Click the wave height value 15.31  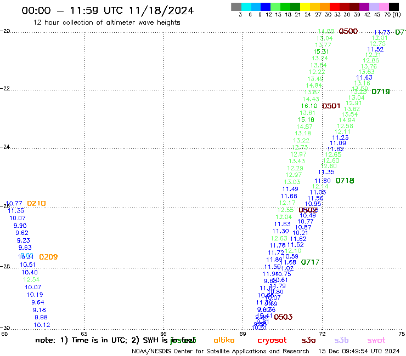click(x=321, y=51)
